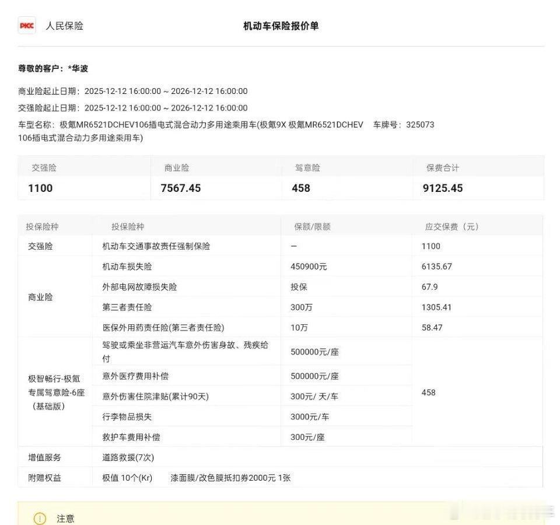Click 意外伤害住院津贴(累计90天) row label
Image resolution: width=560 pixels, height=525 pixels.
pos(155,397)
